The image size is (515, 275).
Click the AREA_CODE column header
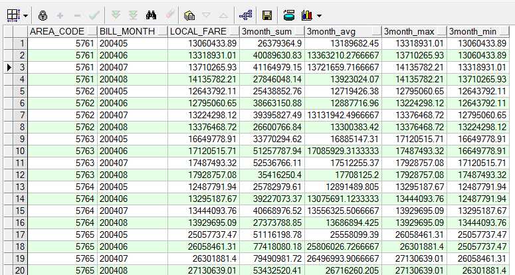tap(62, 31)
